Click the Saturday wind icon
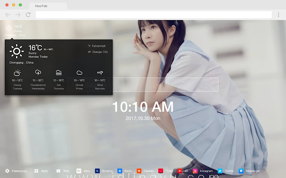Image resolution: width=286 pixels, height=178 pixels. (x=100, y=73)
